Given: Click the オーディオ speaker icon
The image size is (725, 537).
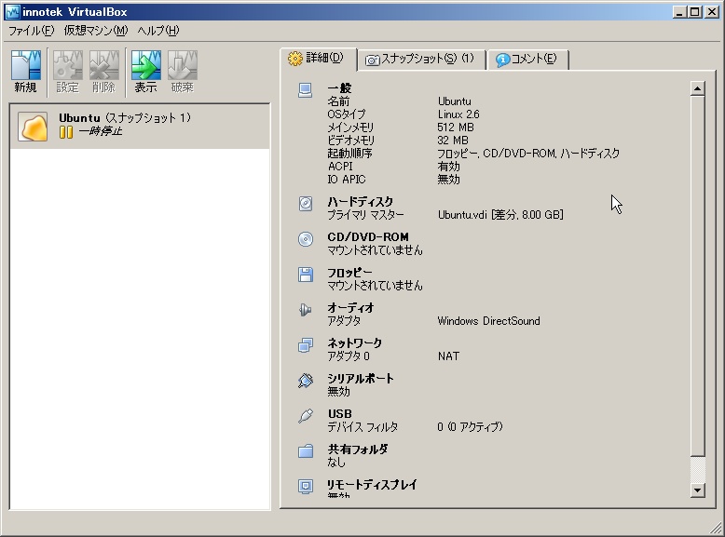Looking at the screenshot, I should 305,309.
